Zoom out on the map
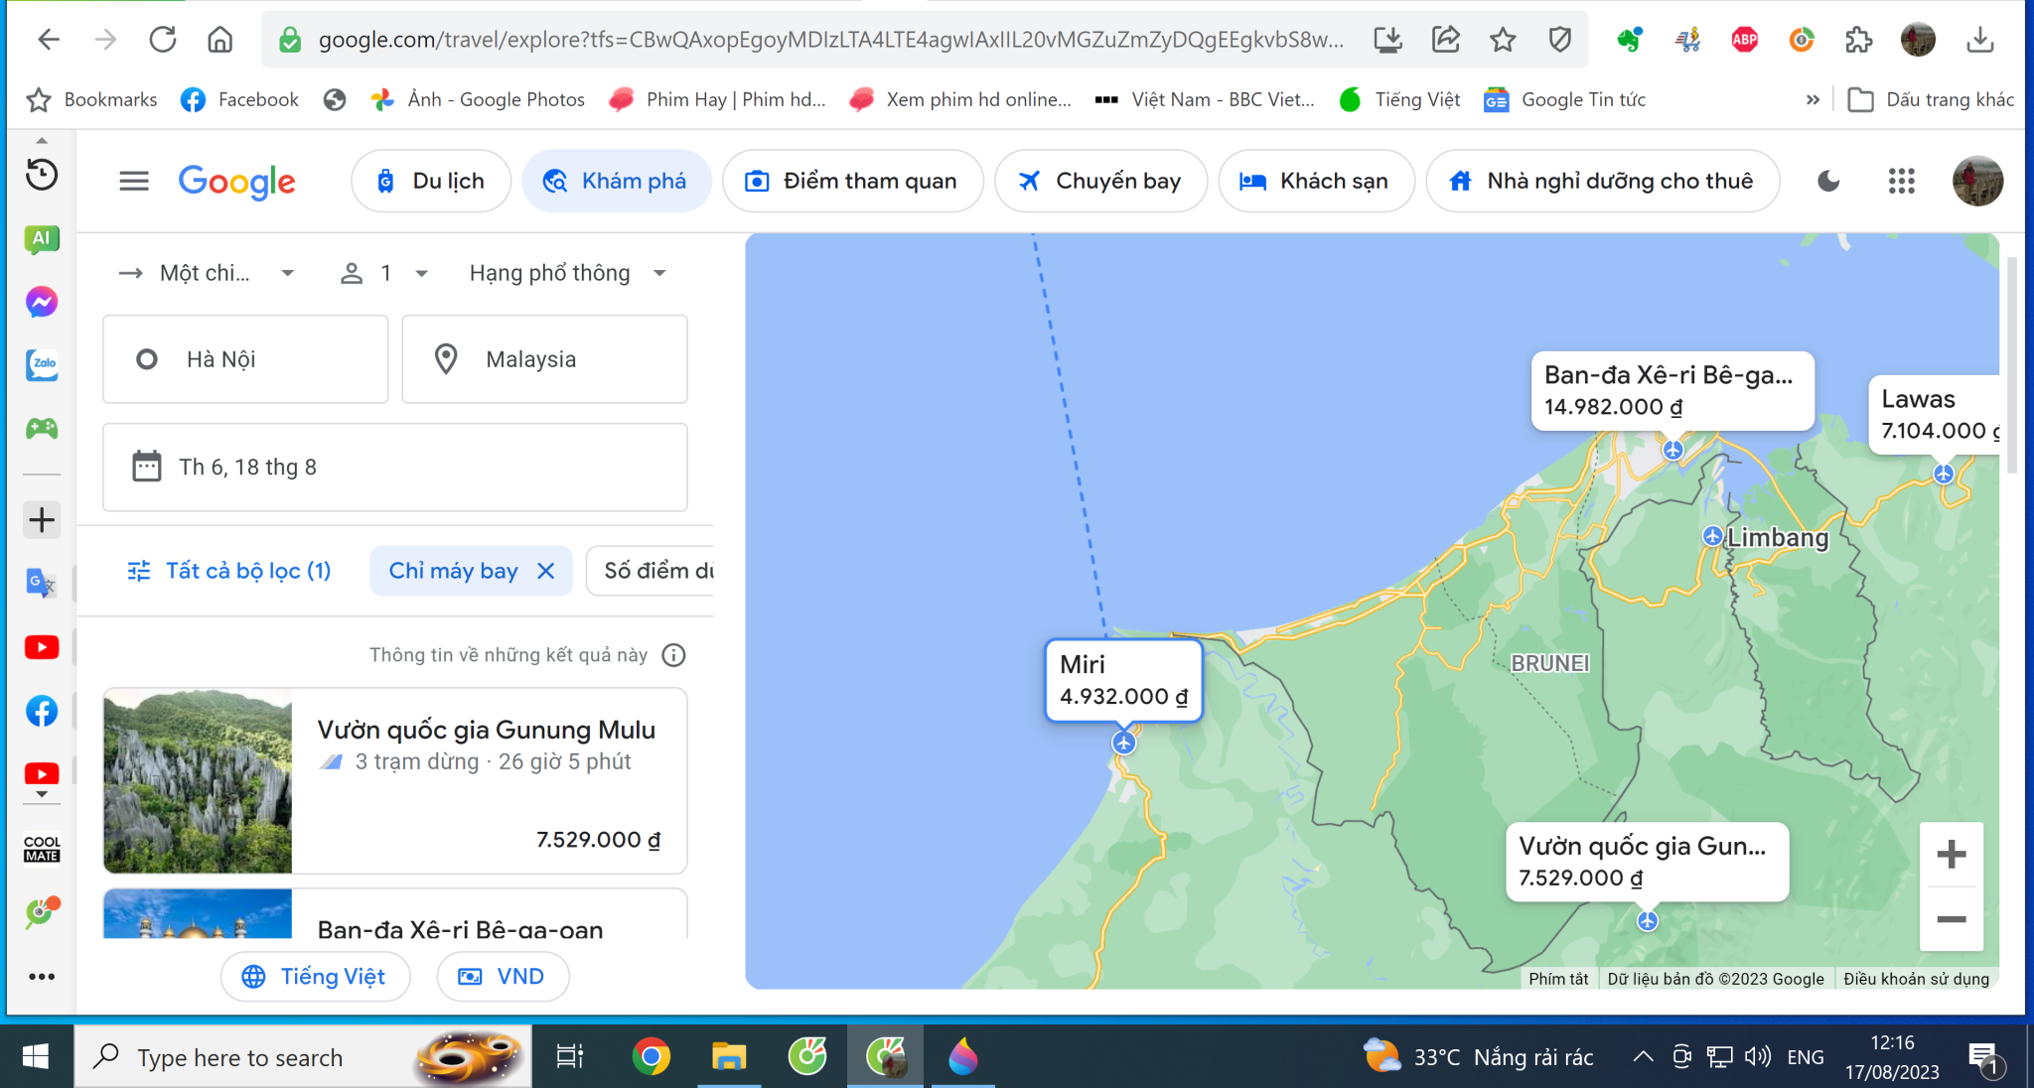Viewport: 2034px width, 1088px height. click(x=1951, y=919)
